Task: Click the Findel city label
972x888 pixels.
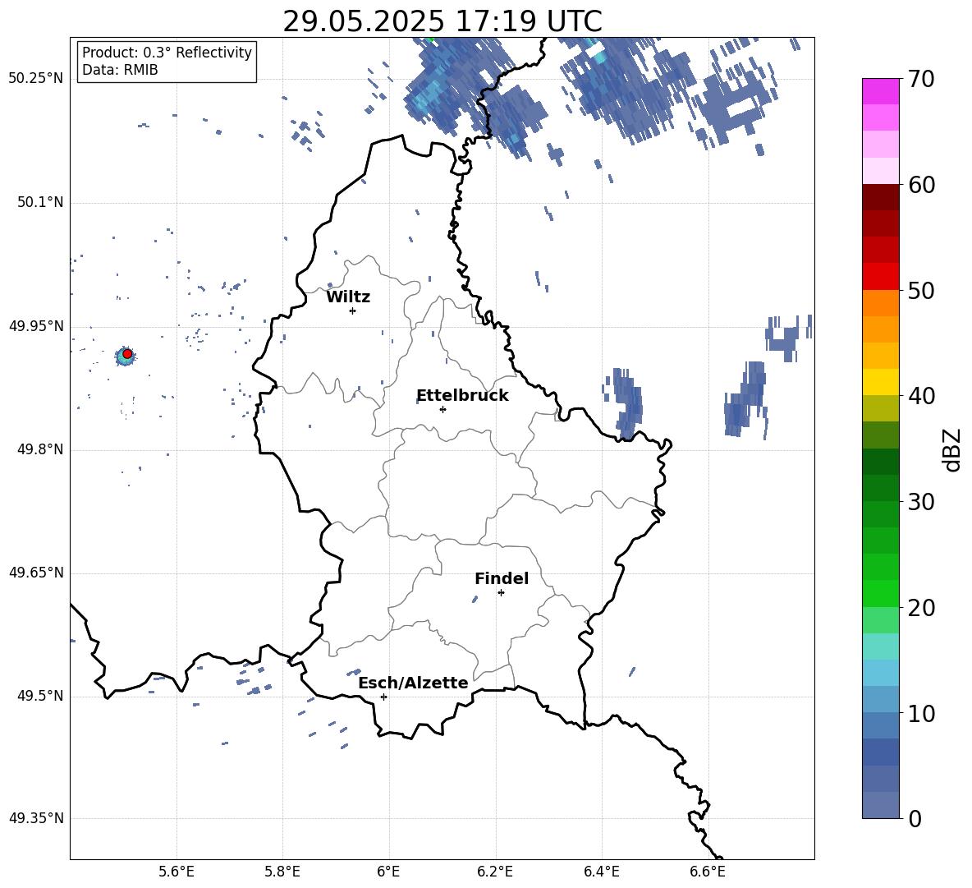Action: (502, 578)
